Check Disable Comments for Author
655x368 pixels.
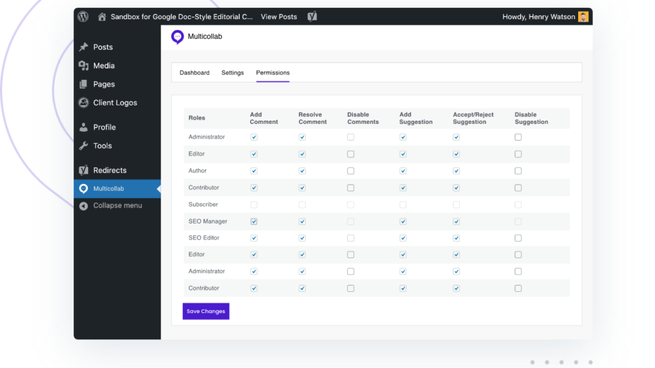tap(351, 171)
